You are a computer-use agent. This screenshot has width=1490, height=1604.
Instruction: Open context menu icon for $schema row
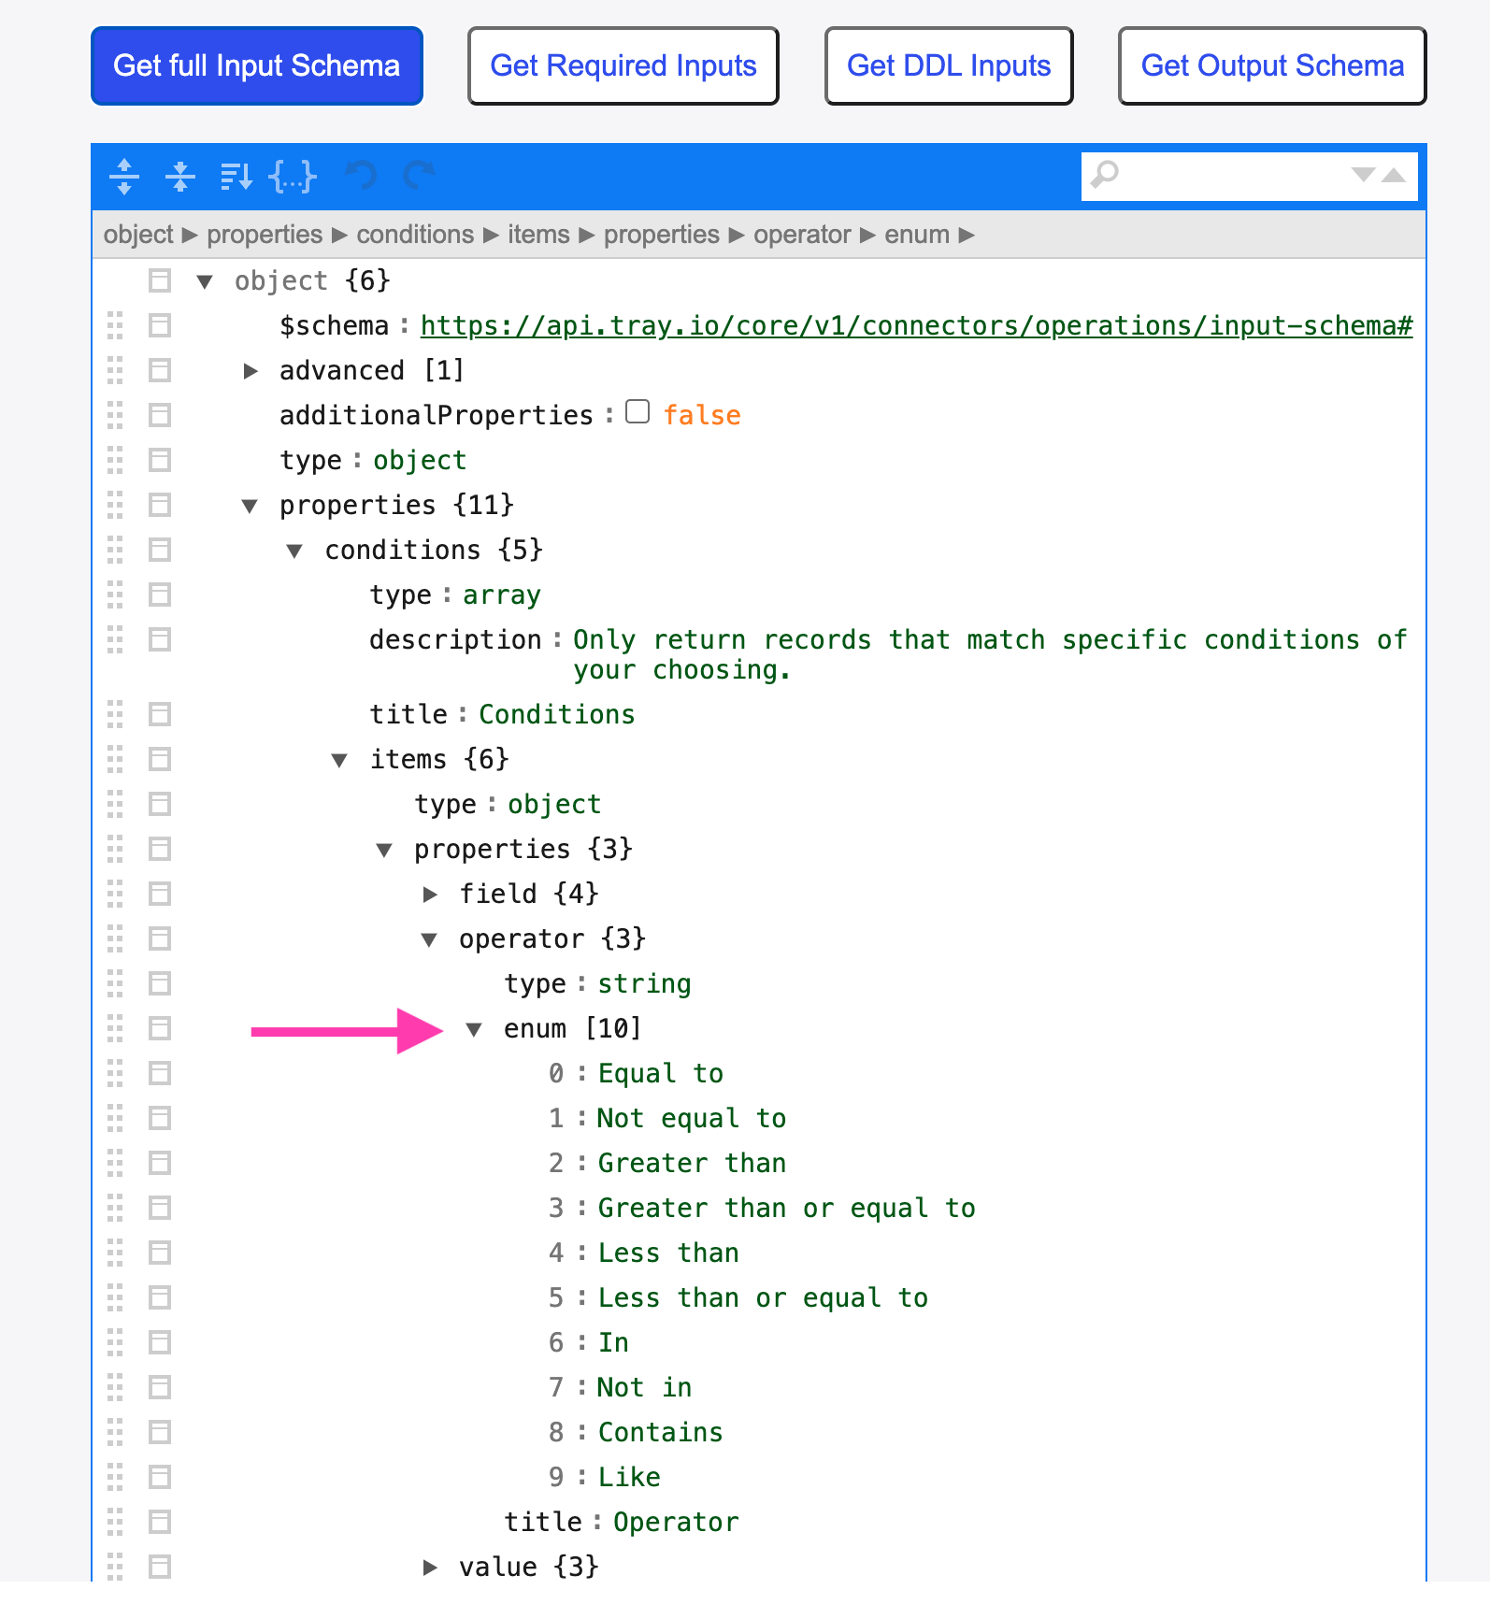pyautogui.click(x=160, y=325)
